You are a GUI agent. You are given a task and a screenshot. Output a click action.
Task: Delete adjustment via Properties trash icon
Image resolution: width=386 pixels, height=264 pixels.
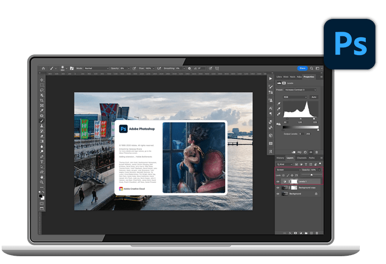(x=316, y=152)
